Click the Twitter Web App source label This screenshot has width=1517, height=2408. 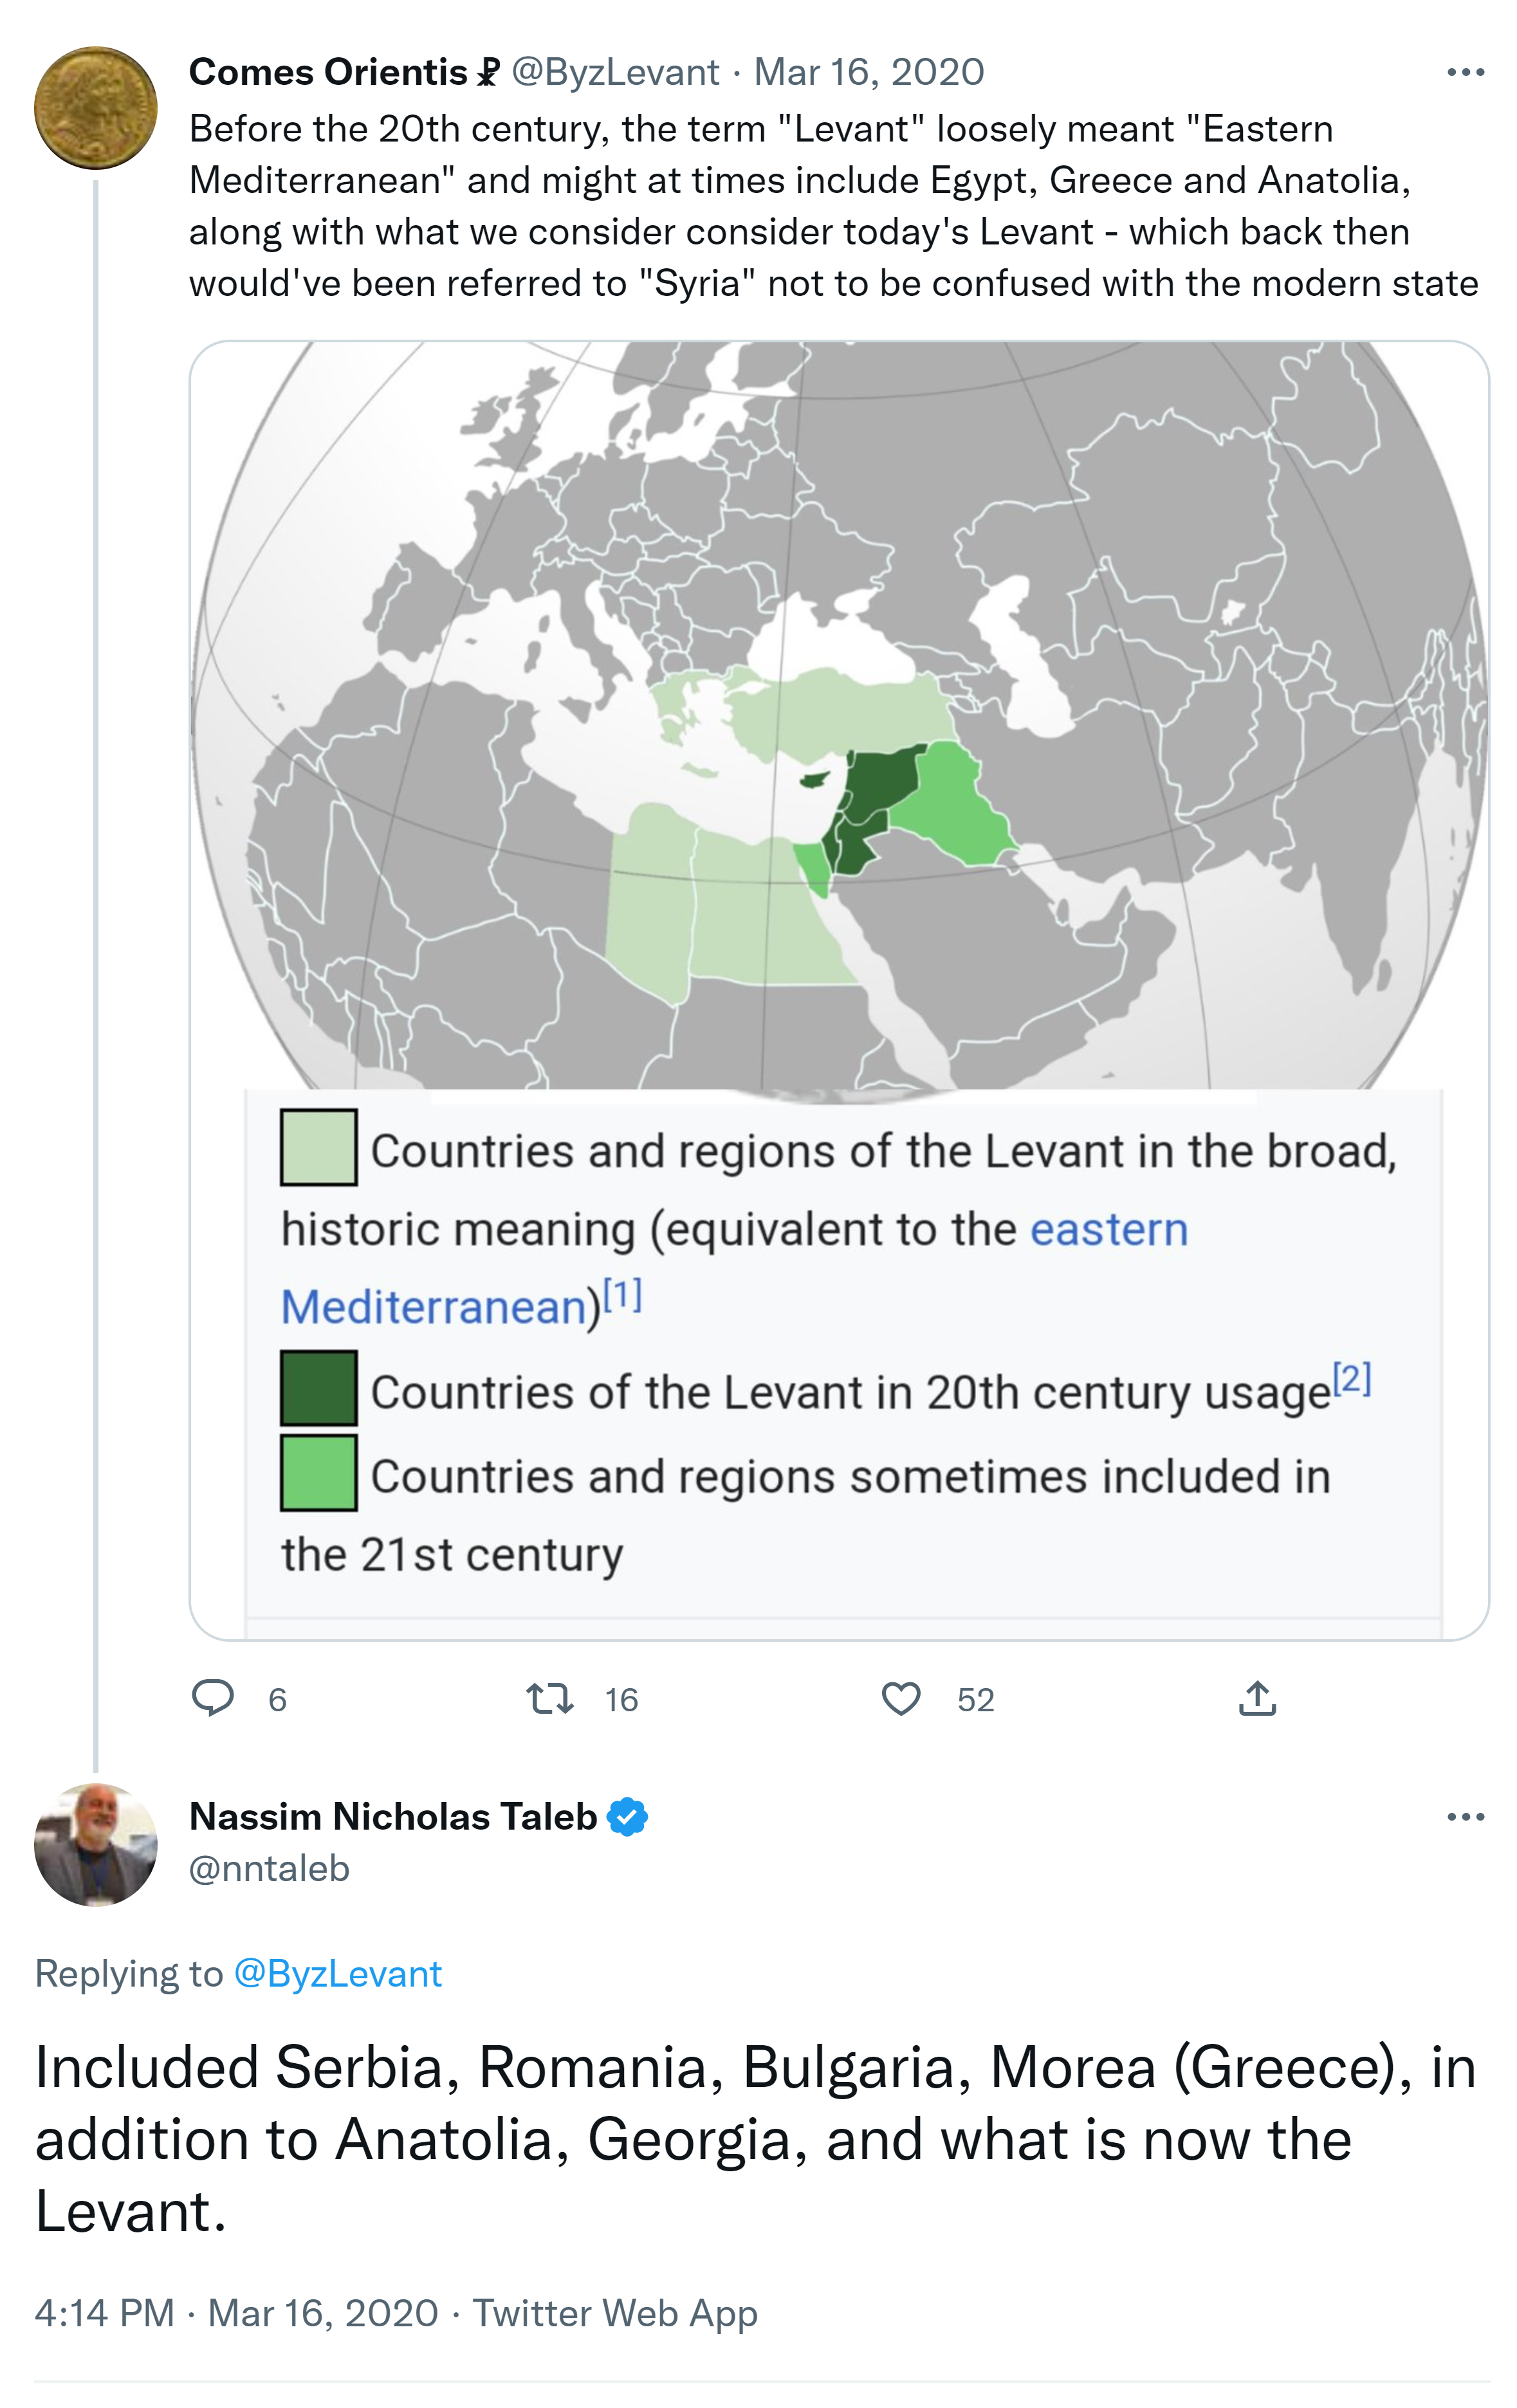click(x=614, y=2313)
